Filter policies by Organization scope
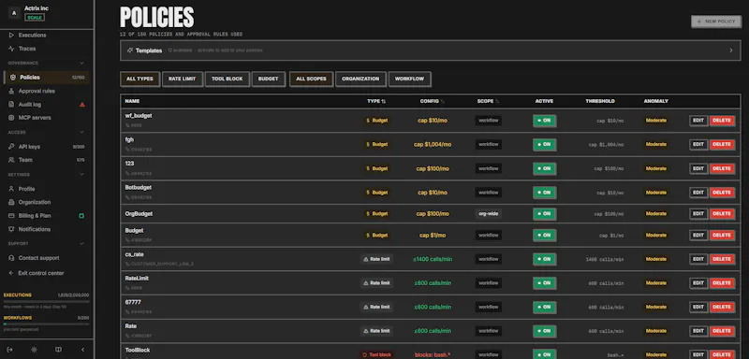The height and width of the screenshot is (359, 749). click(x=360, y=79)
